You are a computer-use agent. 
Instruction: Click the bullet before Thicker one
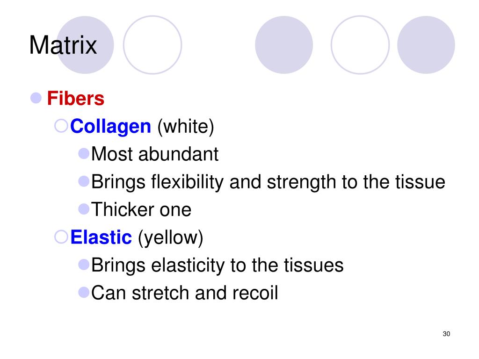point(84,209)
